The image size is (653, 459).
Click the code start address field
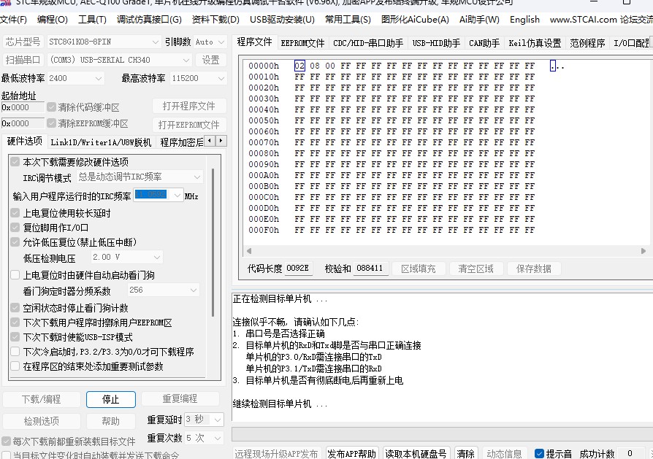click(23, 107)
